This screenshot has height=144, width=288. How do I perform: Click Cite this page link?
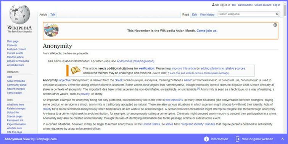tap(14, 132)
